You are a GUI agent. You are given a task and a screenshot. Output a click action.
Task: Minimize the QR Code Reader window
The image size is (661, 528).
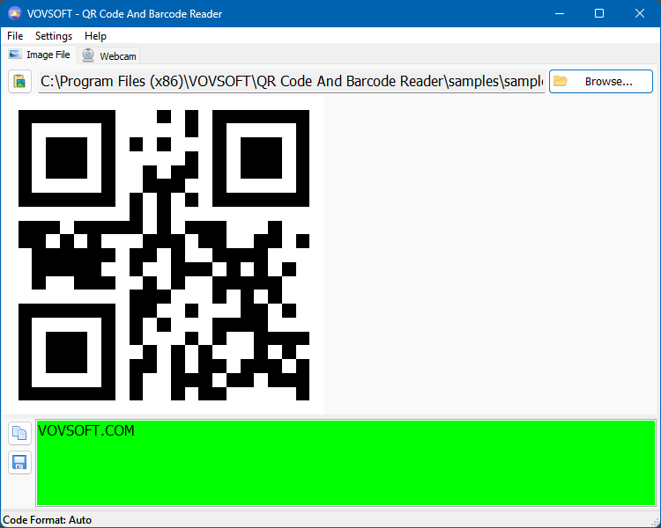(560, 13)
